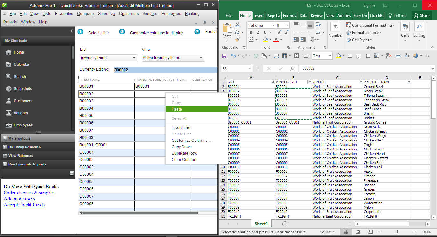Toggle Underline formatting in Excel ribbon
The image size is (437, 237).
[265, 32]
